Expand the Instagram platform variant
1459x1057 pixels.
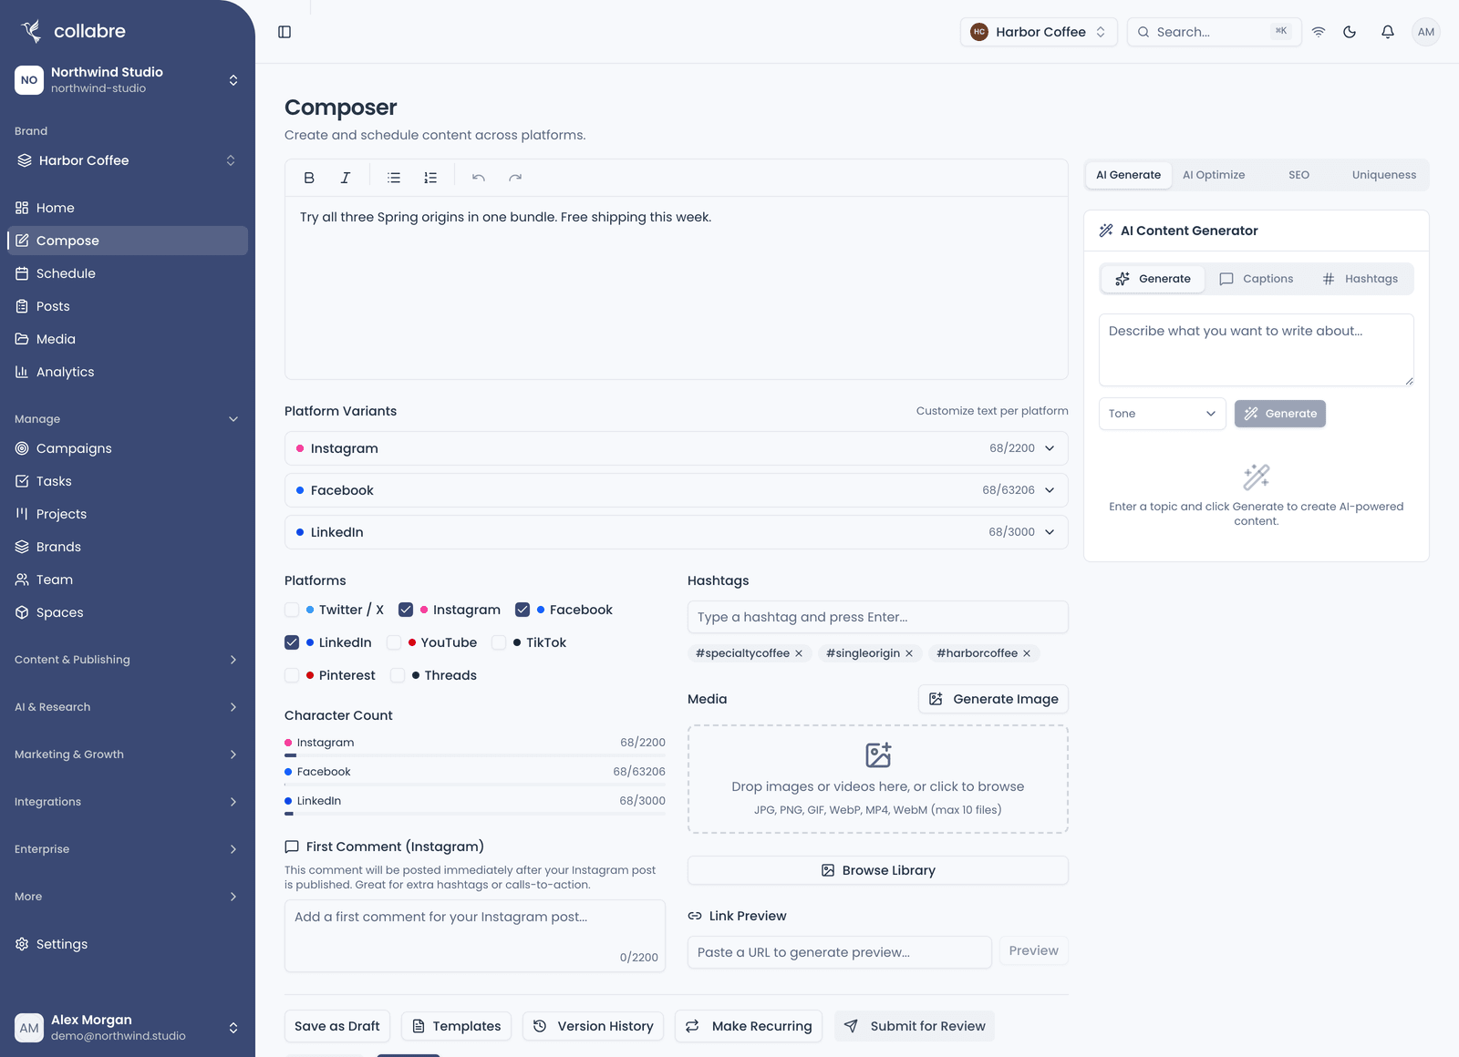coord(677,448)
